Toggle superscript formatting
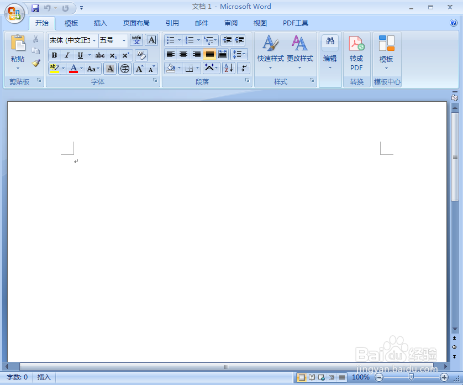 coord(126,55)
